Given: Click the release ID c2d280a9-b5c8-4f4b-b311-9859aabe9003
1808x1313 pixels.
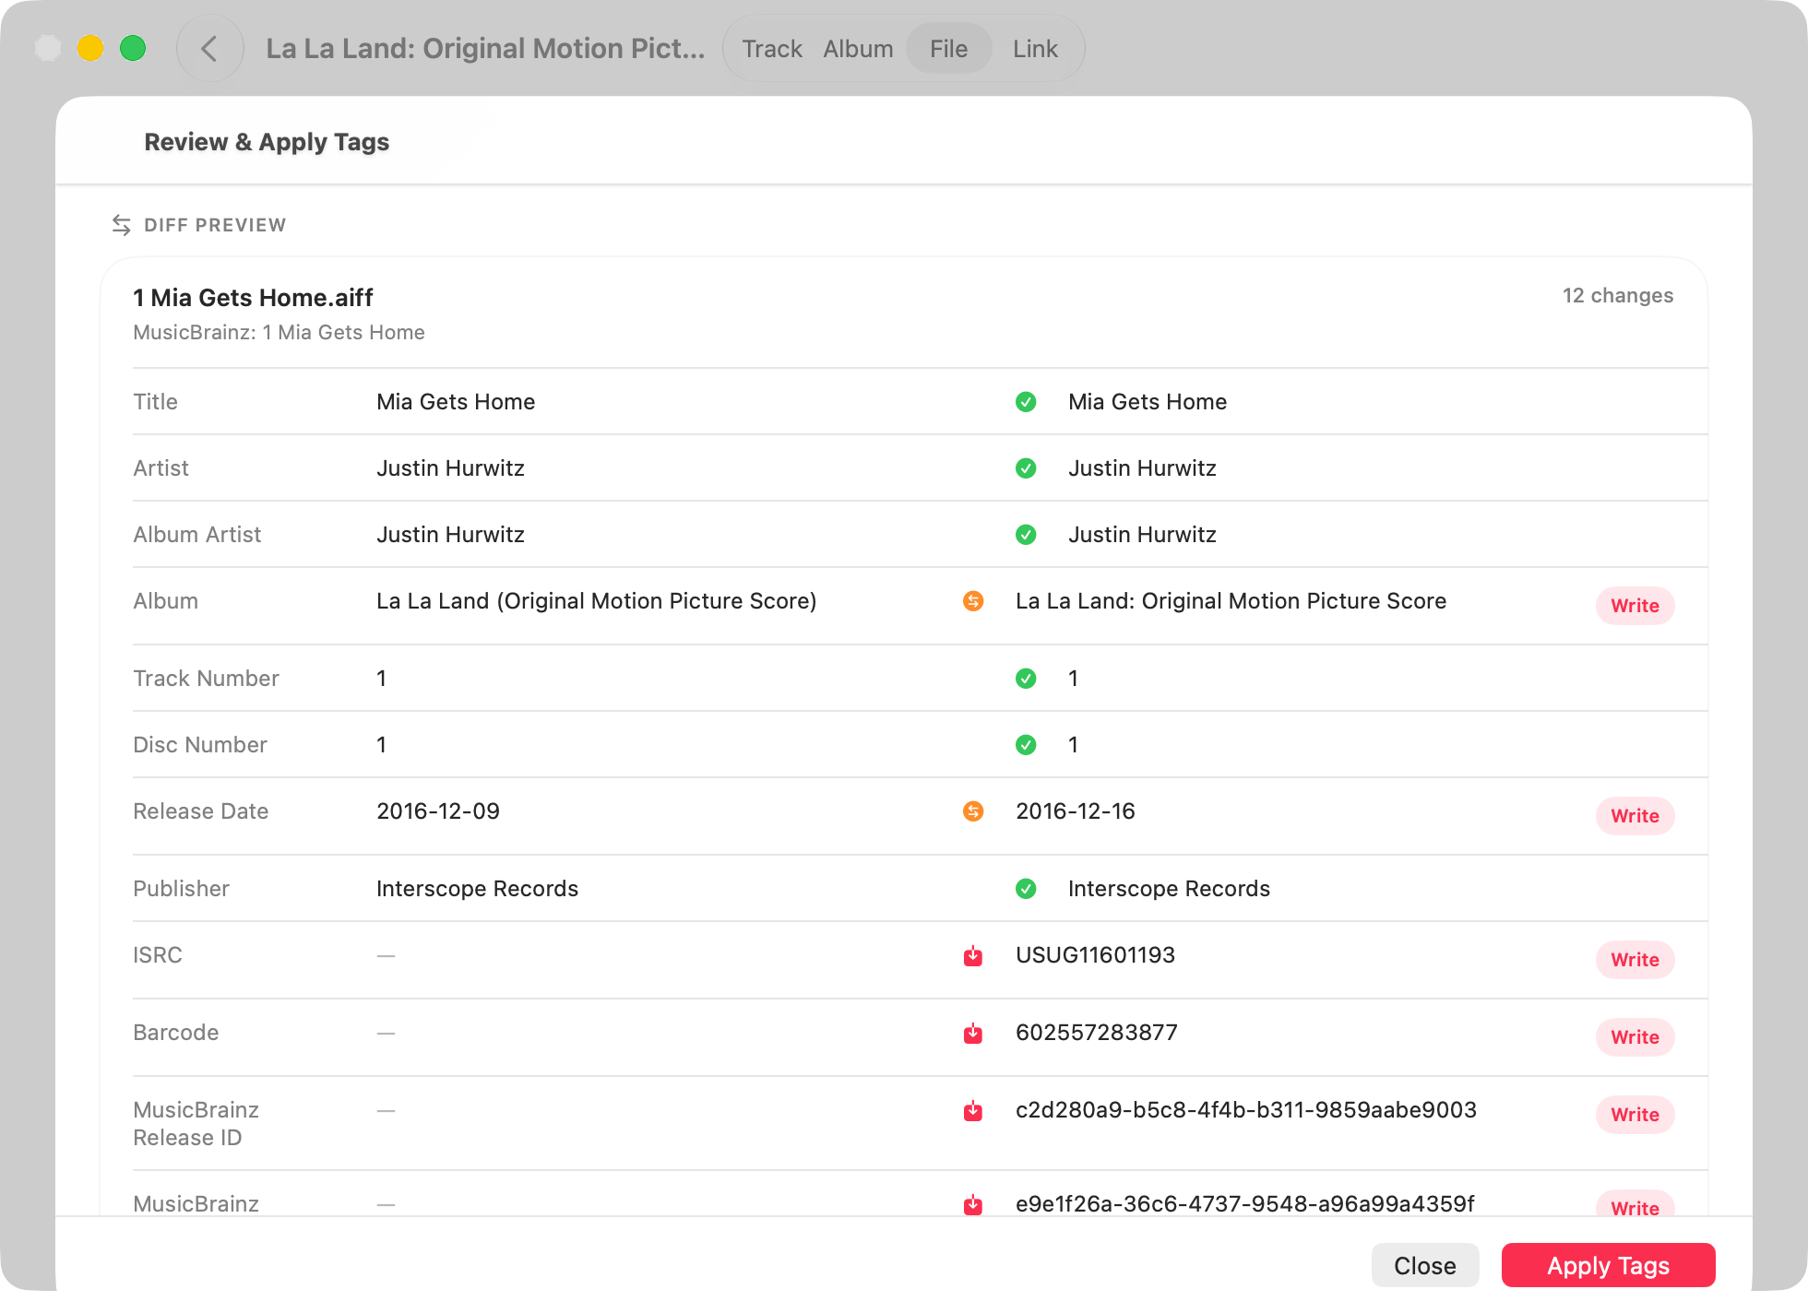Looking at the screenshot, I should pos(1245,1110).
